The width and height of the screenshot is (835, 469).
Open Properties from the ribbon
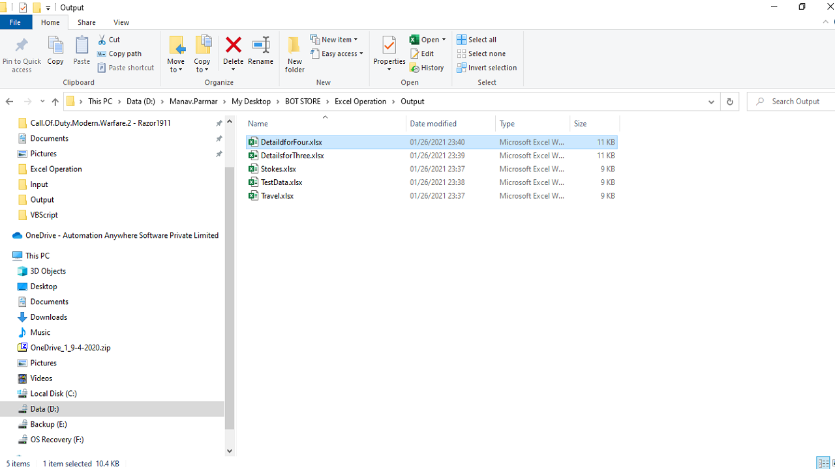(389, 47)
